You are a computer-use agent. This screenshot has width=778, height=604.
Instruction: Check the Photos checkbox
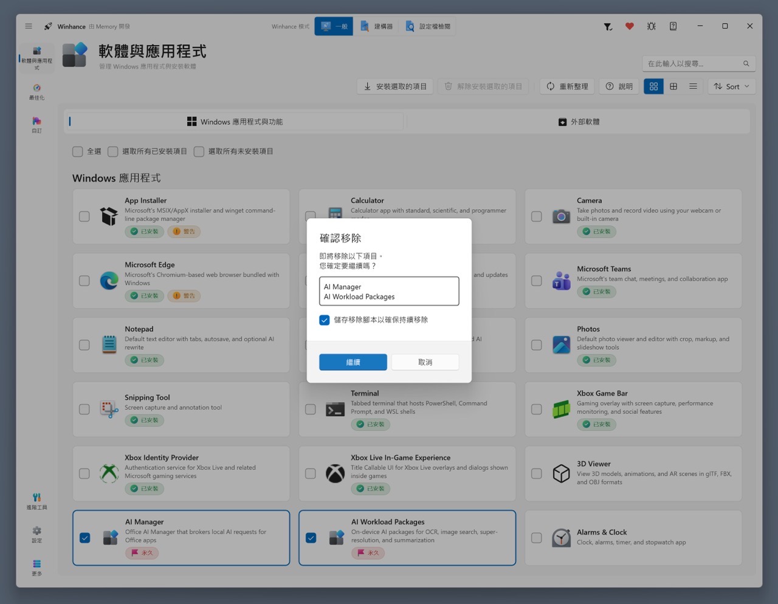tap(537, 345)
